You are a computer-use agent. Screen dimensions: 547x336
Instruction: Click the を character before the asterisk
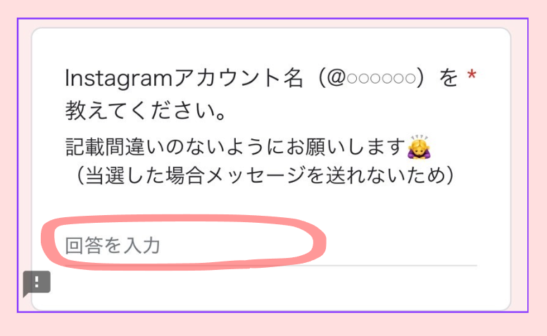click(448, 77)
